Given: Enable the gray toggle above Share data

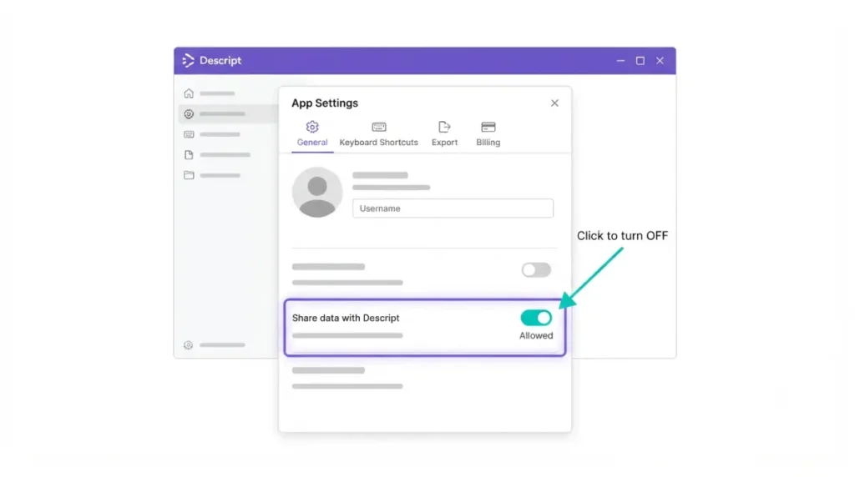Looking at the screenshot, I should (536, 269).
